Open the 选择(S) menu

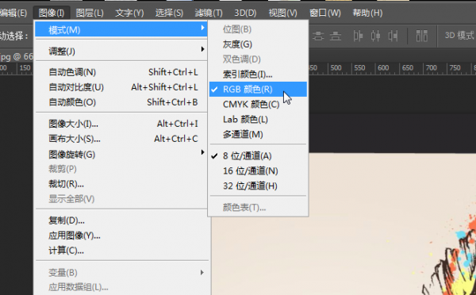click(x=170, y=13)
